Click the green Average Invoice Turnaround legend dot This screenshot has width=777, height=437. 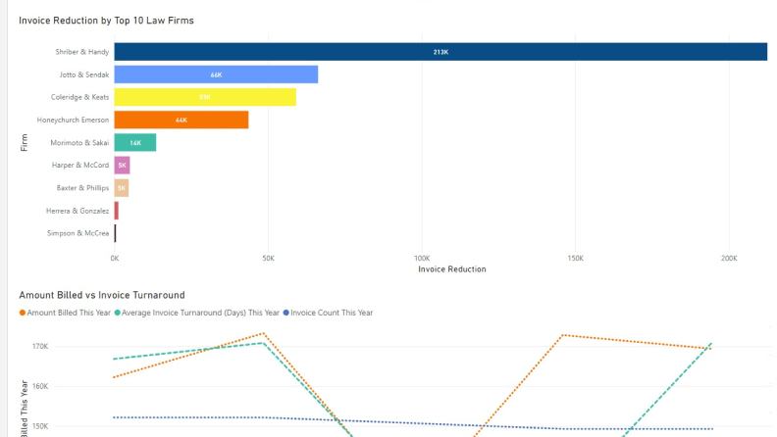coord(118,313)
